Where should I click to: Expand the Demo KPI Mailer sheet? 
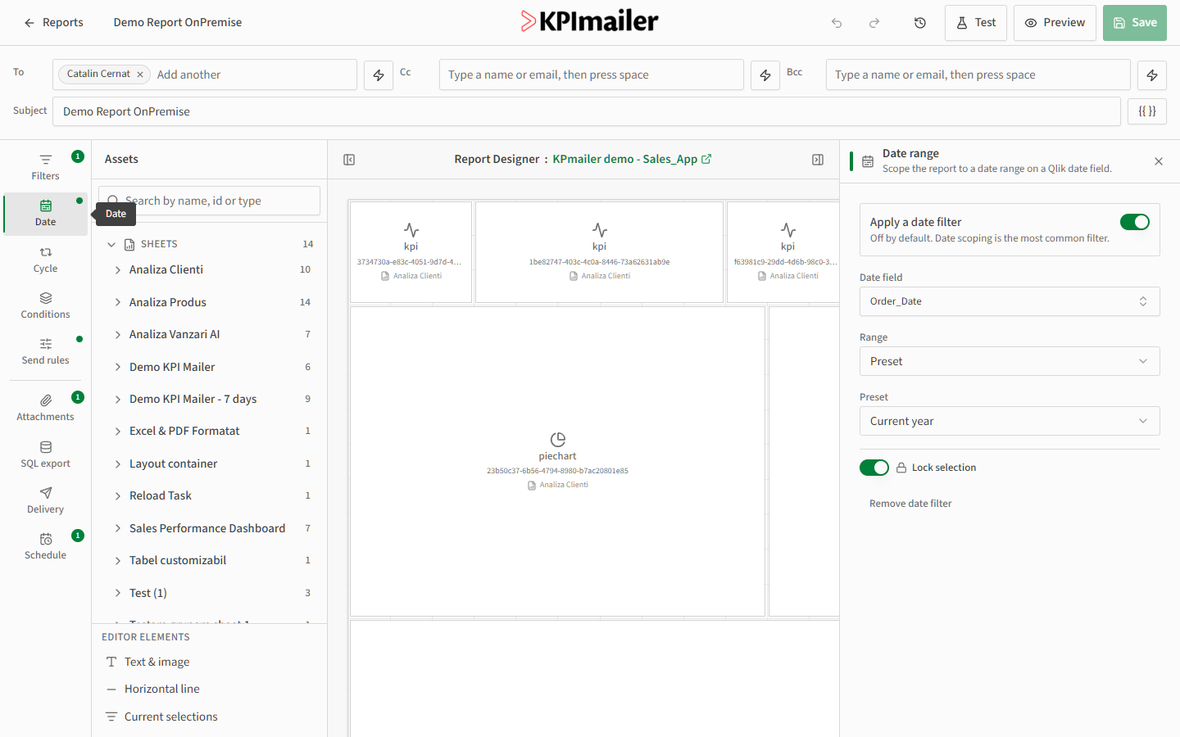tap(118, 367)
